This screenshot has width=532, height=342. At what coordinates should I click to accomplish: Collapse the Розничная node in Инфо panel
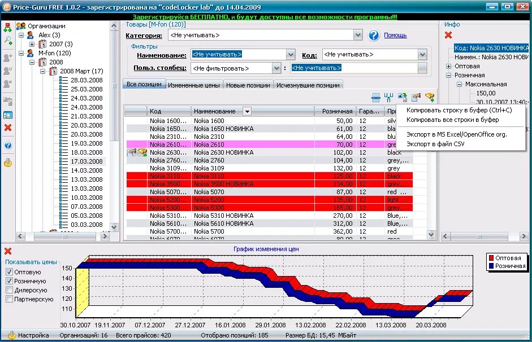pyautogui.click(x=448, y=75)
